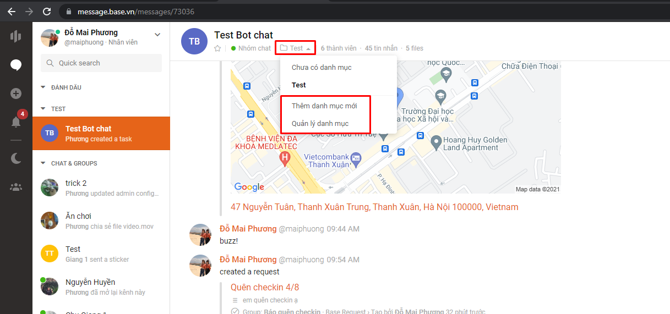Open the Nguyễn Huyền conversation
The height and width of the screenshot is (314, 670).
click(x=101, y=287)
